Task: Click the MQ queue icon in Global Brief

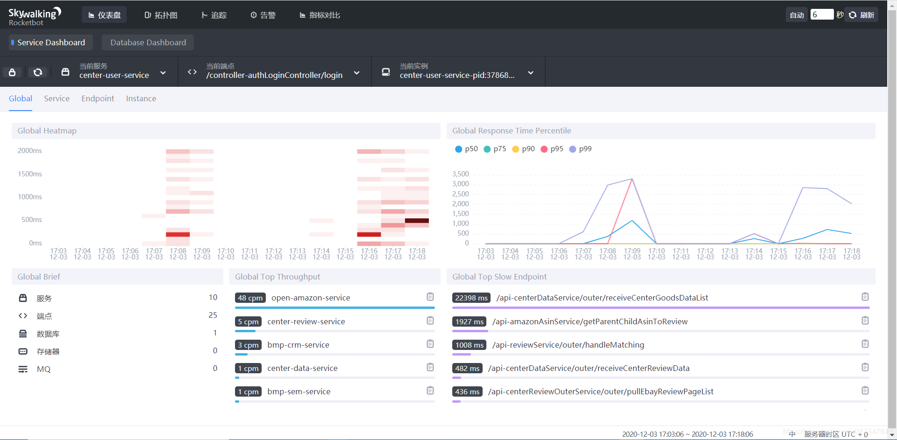Action: [23, 369]
